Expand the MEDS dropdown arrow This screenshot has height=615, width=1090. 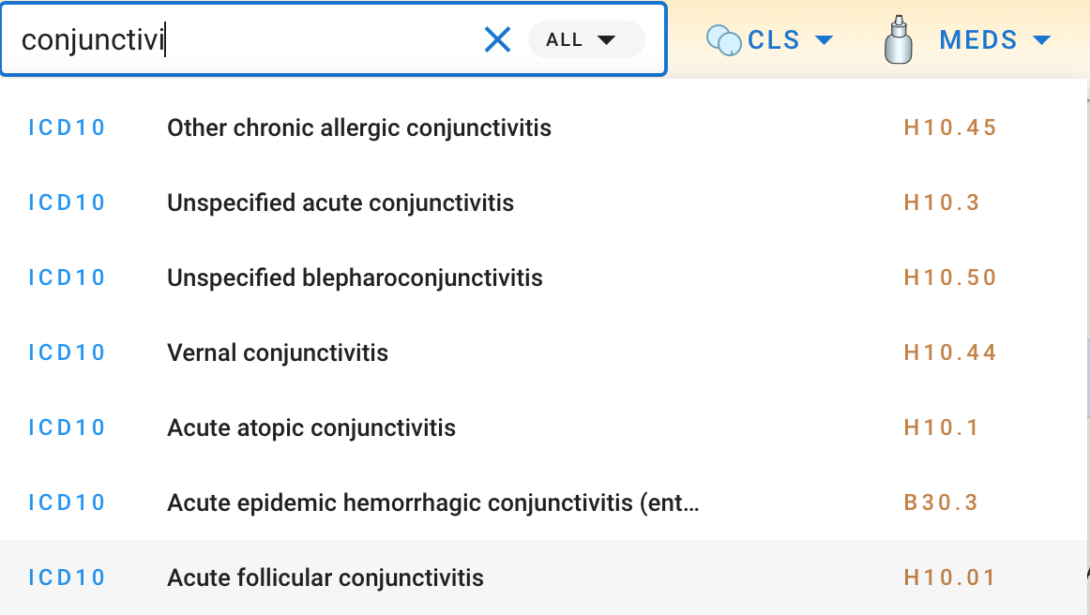1041,40
